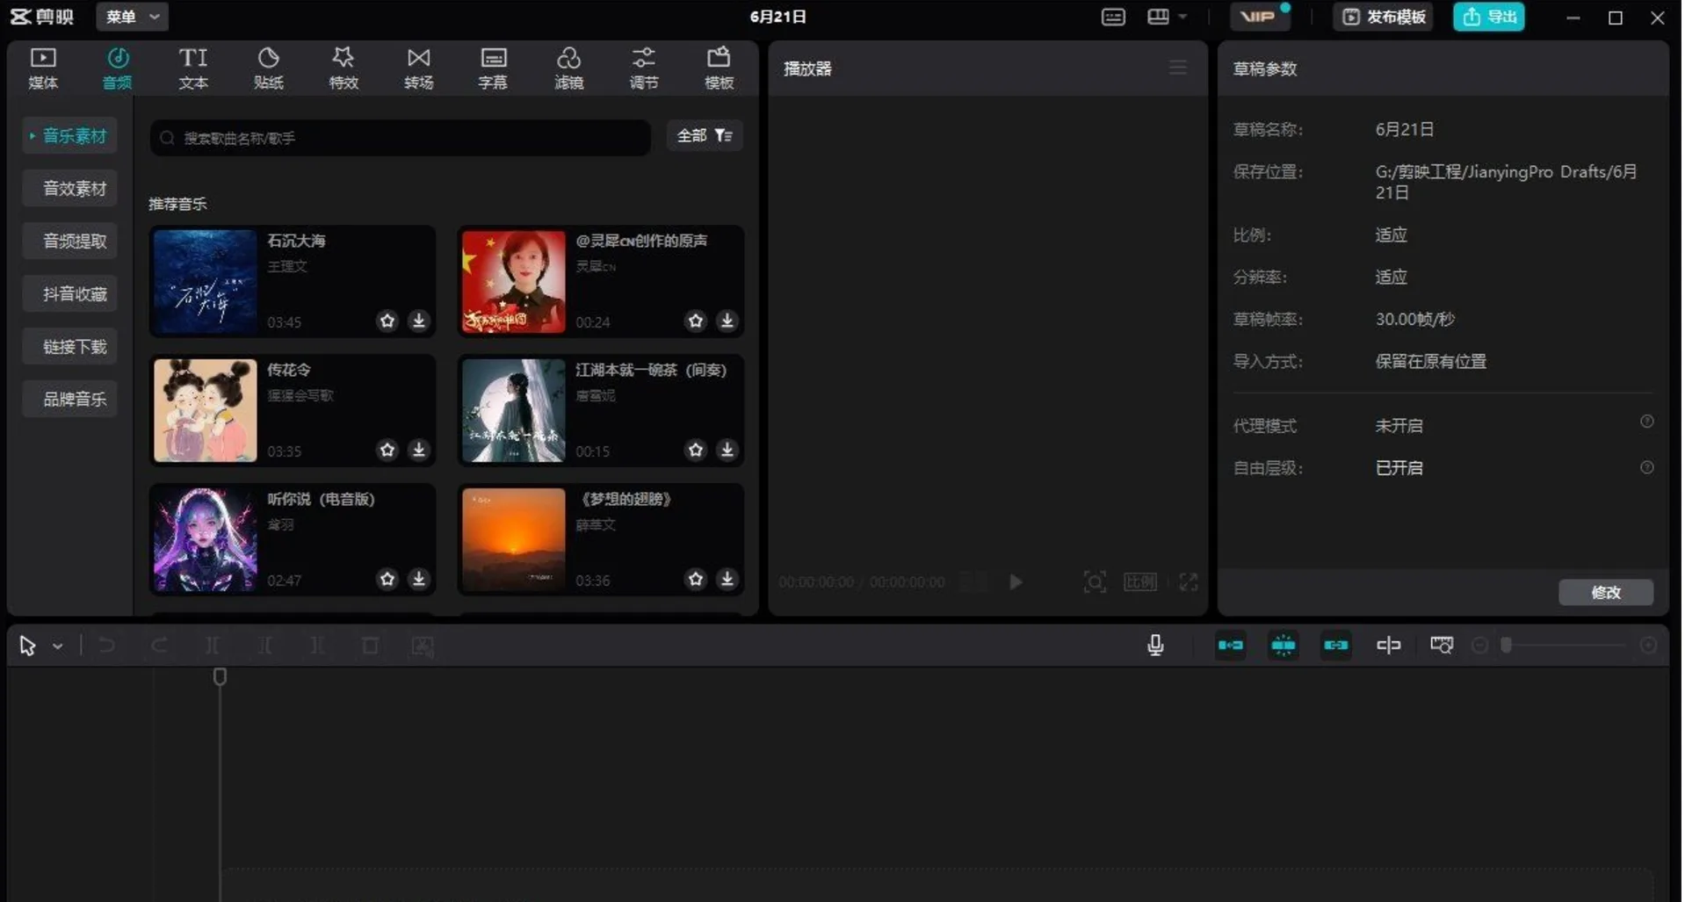Open the layout dropdown in title bar
Screen dimensions: 1685x902
click(x=1167, y=17)
